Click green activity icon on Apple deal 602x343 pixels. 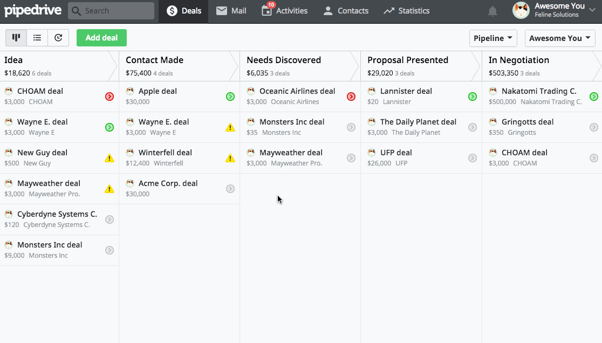coord(230,97)
